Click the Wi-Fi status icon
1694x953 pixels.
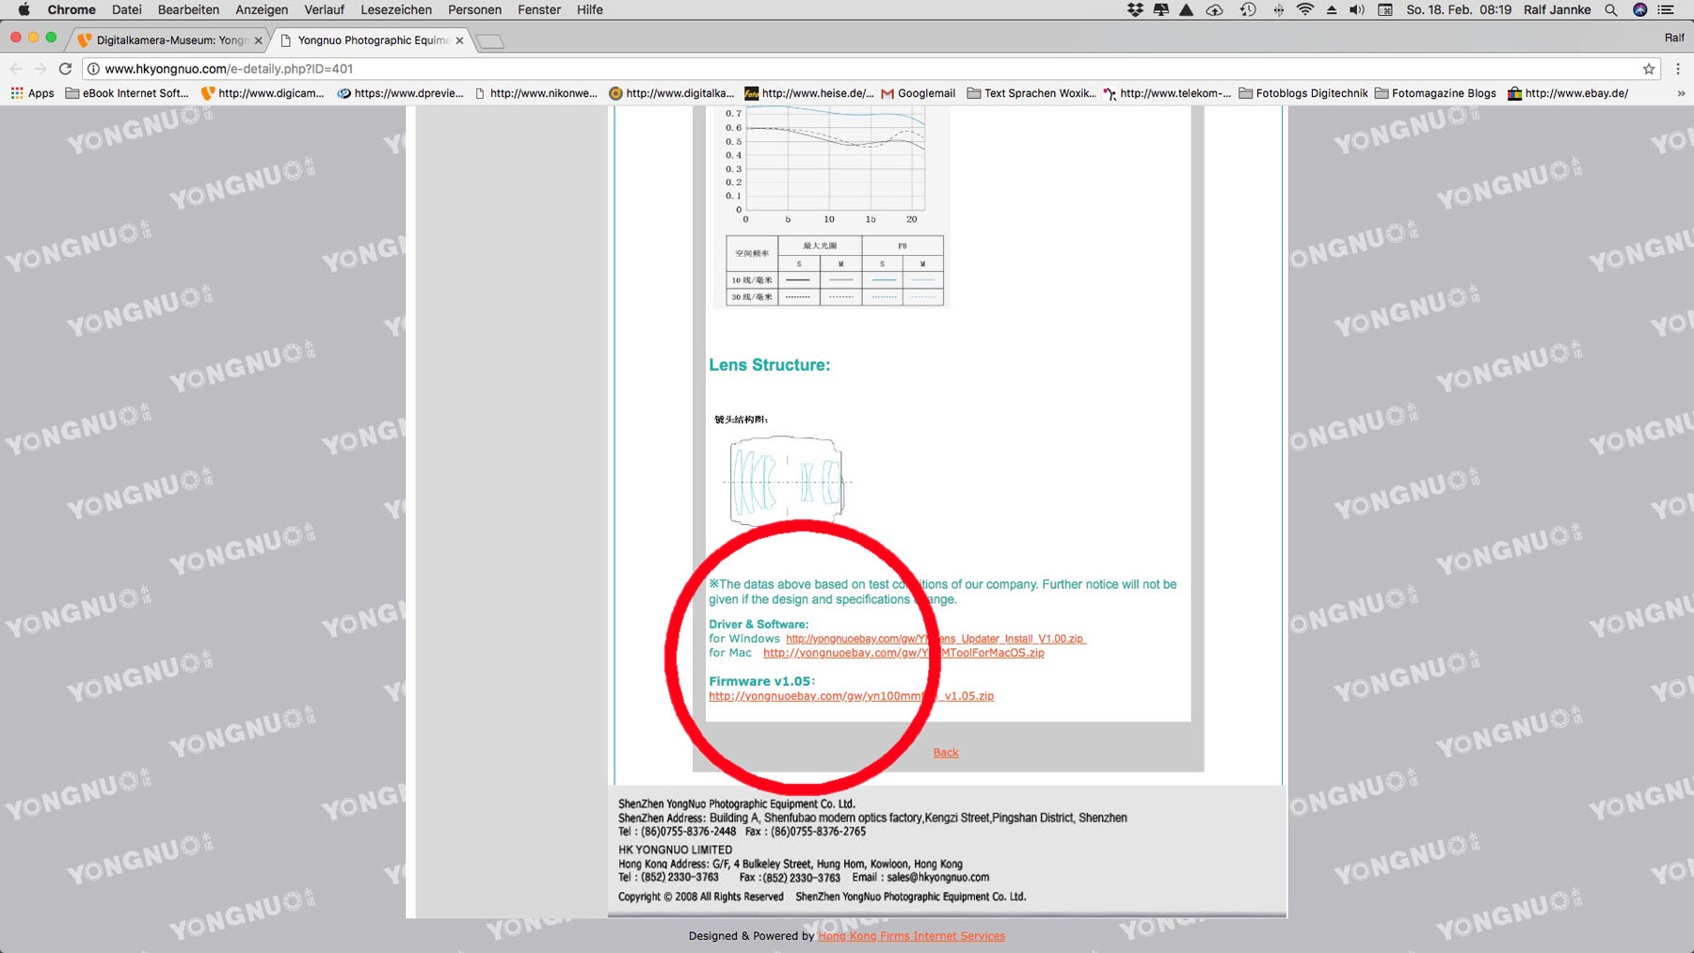1304,9
